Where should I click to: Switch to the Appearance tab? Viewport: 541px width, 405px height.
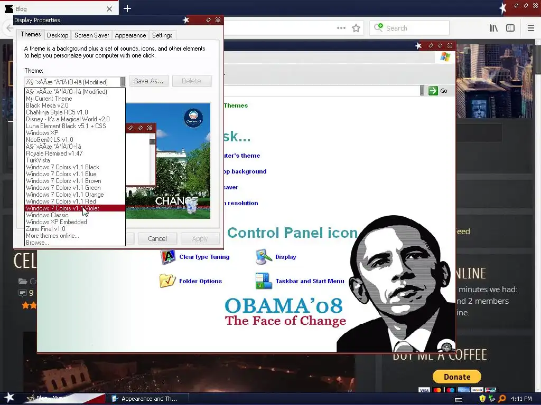pos(130,35)
